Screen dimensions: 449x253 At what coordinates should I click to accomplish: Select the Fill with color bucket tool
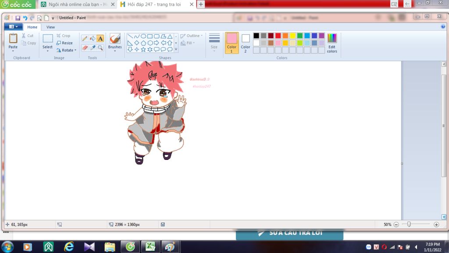click(x=93, y=39)
